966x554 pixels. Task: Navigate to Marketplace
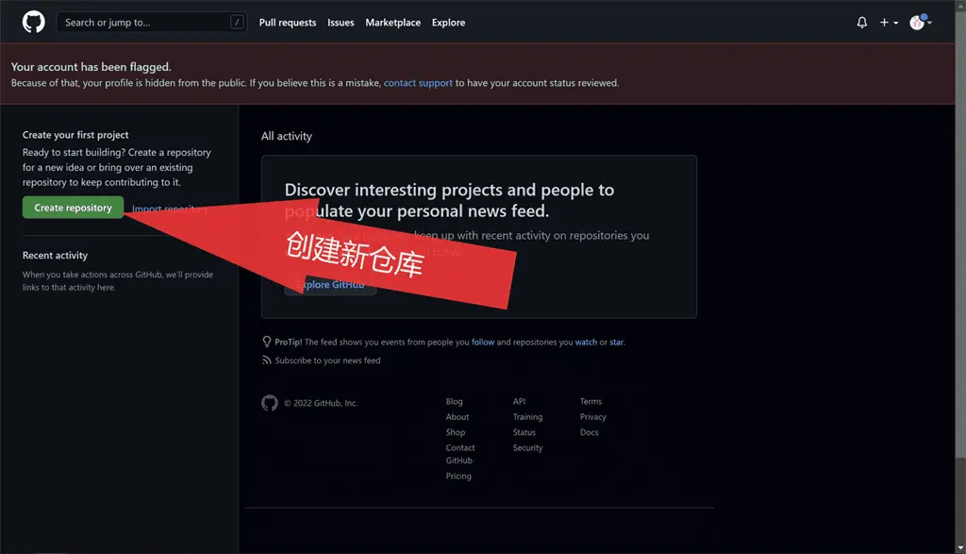392,23
